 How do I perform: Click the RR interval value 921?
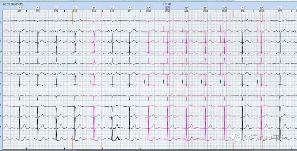point(130,11)
